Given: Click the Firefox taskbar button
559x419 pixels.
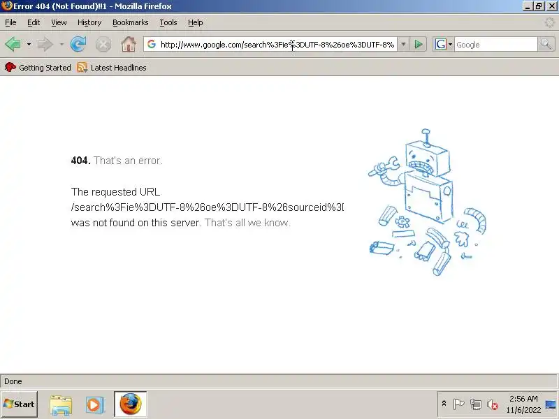Looking at the screenshot, I should click(131, 404).
